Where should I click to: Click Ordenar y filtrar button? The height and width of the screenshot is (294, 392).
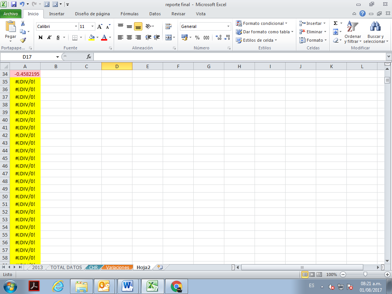point(353,32)
